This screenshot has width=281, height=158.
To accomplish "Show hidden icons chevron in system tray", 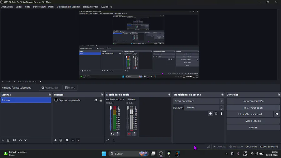I will 227,154.
